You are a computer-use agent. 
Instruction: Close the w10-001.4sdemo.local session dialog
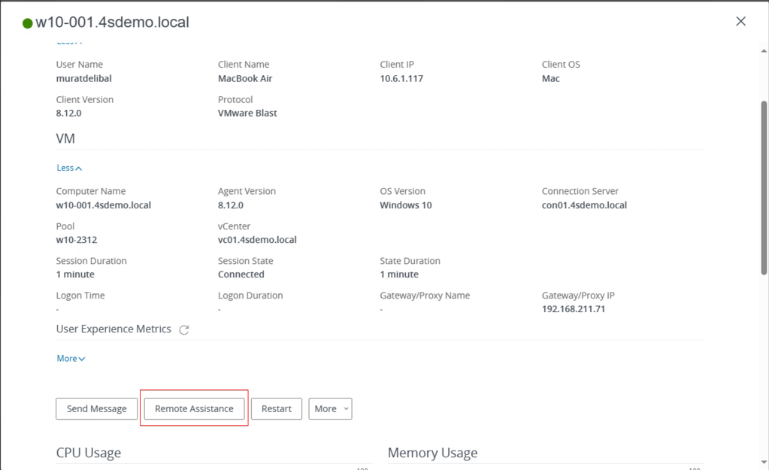[x=740, y=22]
